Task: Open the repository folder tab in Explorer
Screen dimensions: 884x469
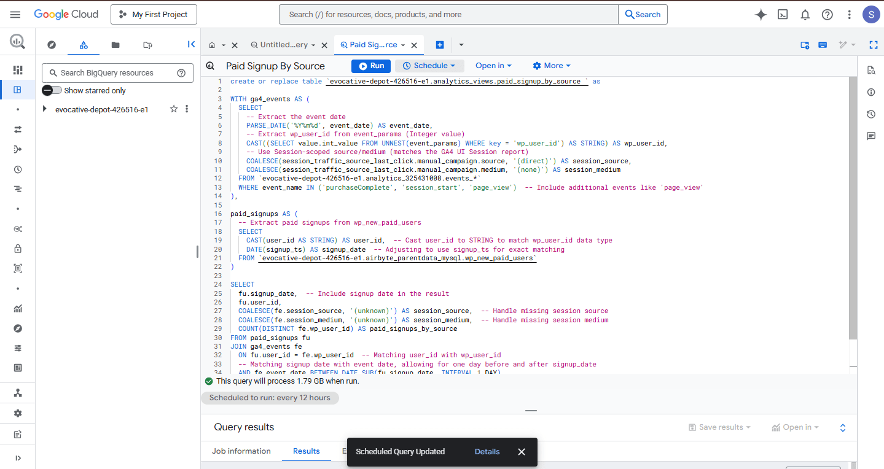Action: pos(147,45)
